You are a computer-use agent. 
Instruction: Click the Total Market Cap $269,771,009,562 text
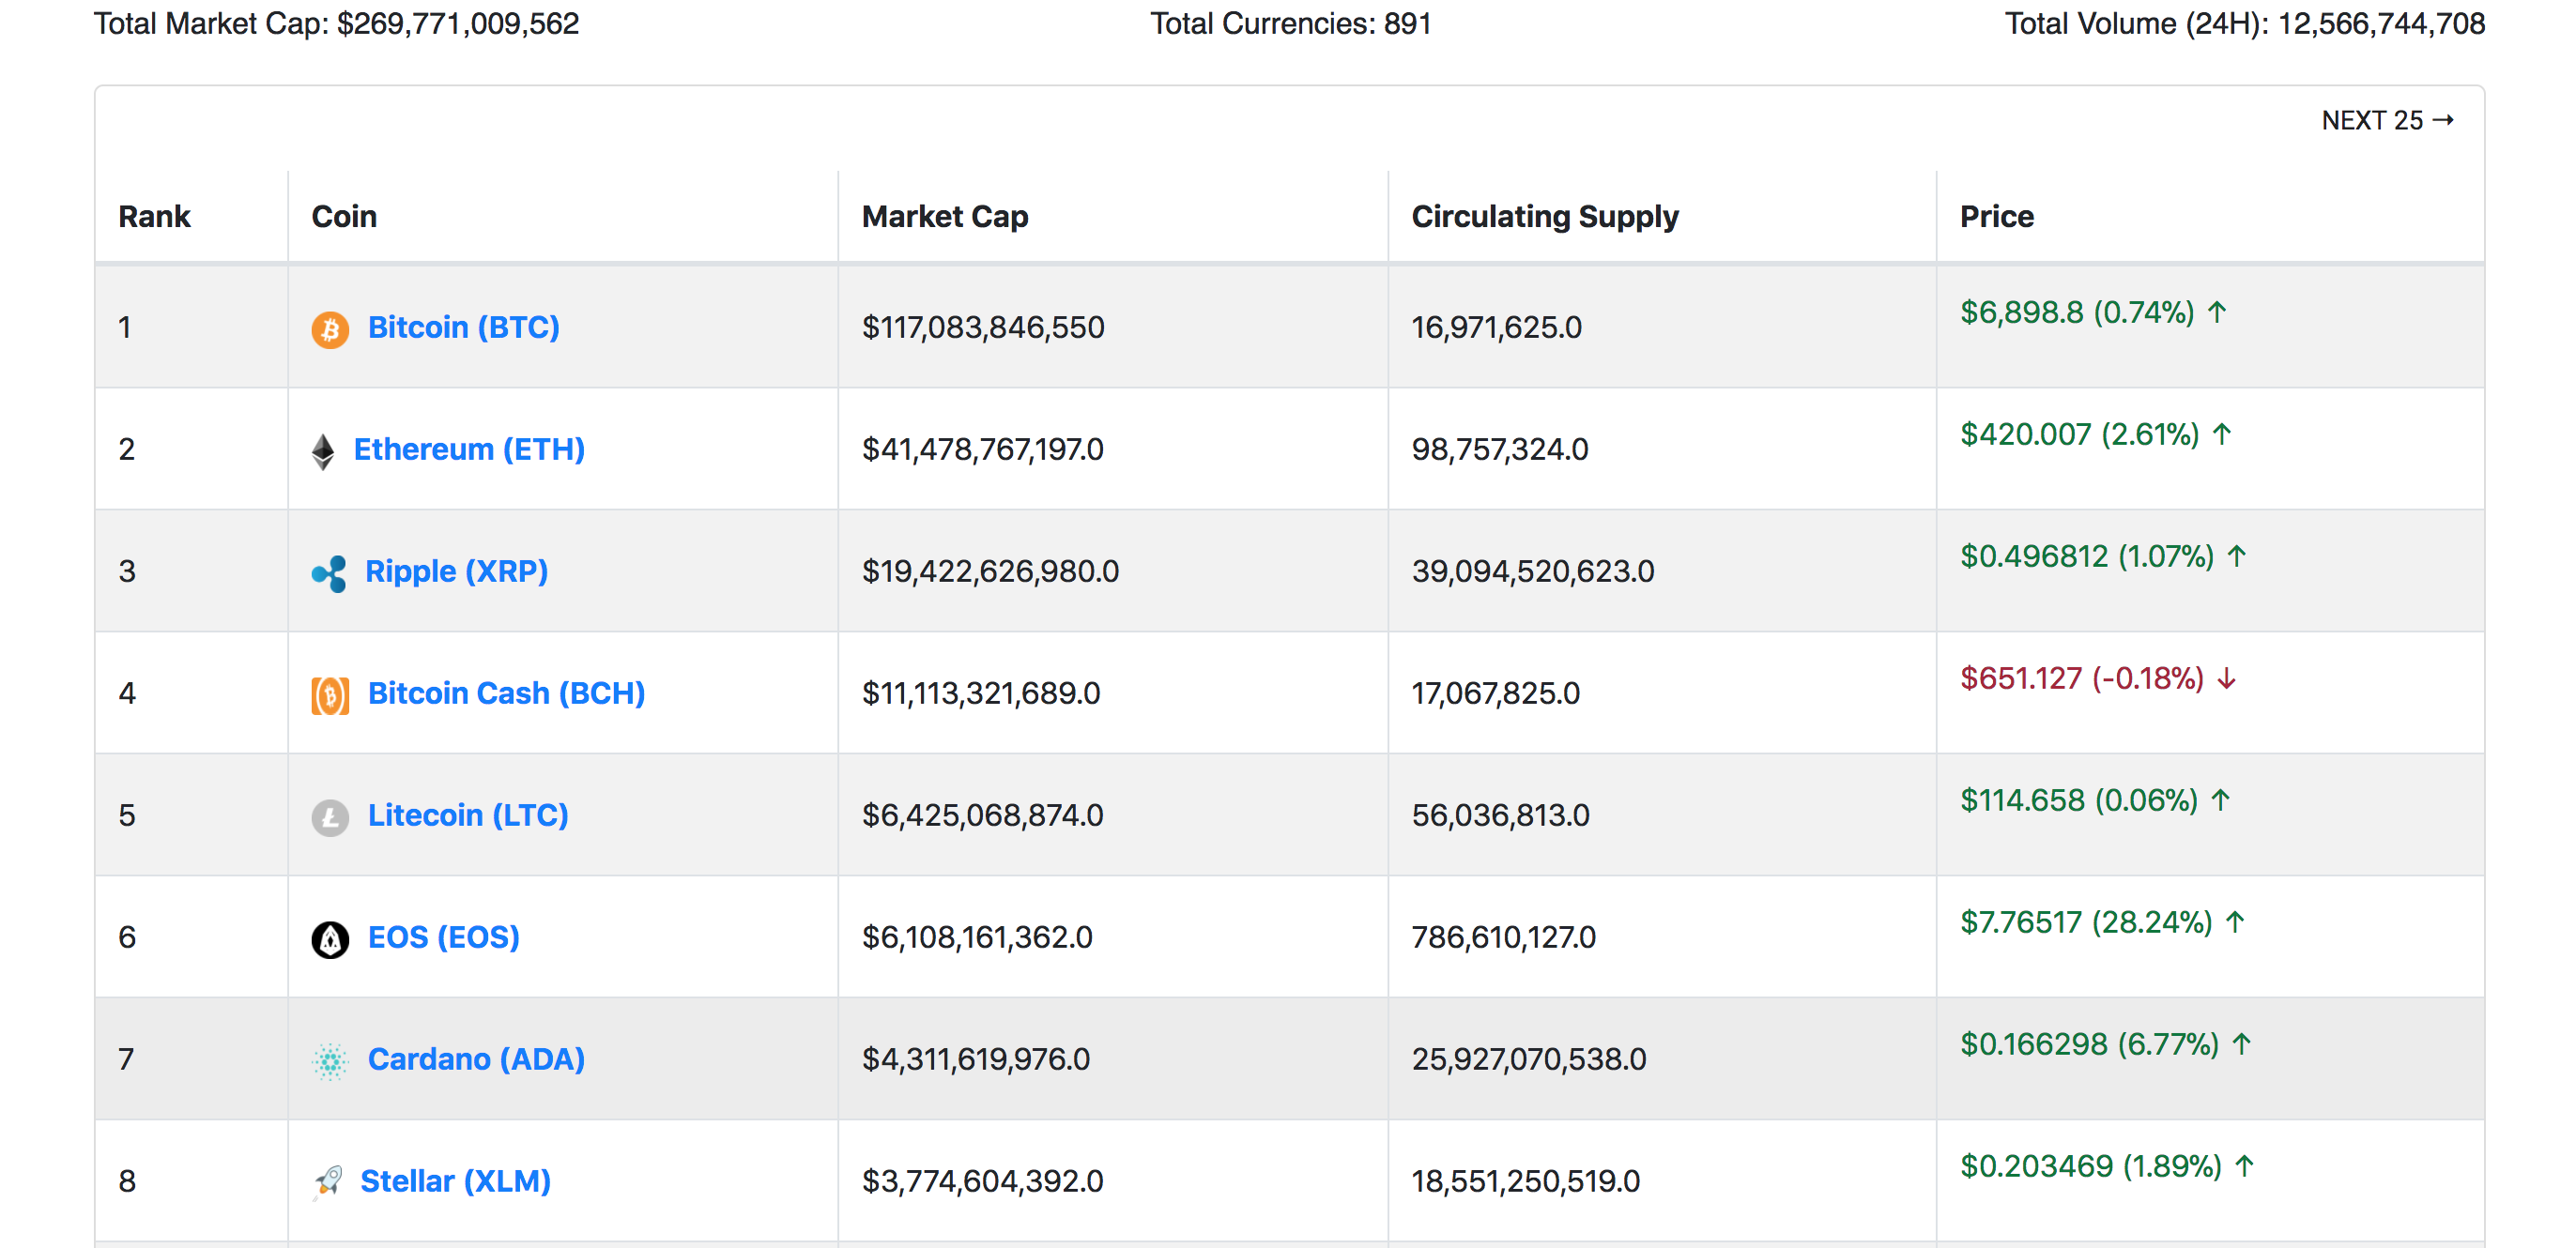[x=337, y=23]
